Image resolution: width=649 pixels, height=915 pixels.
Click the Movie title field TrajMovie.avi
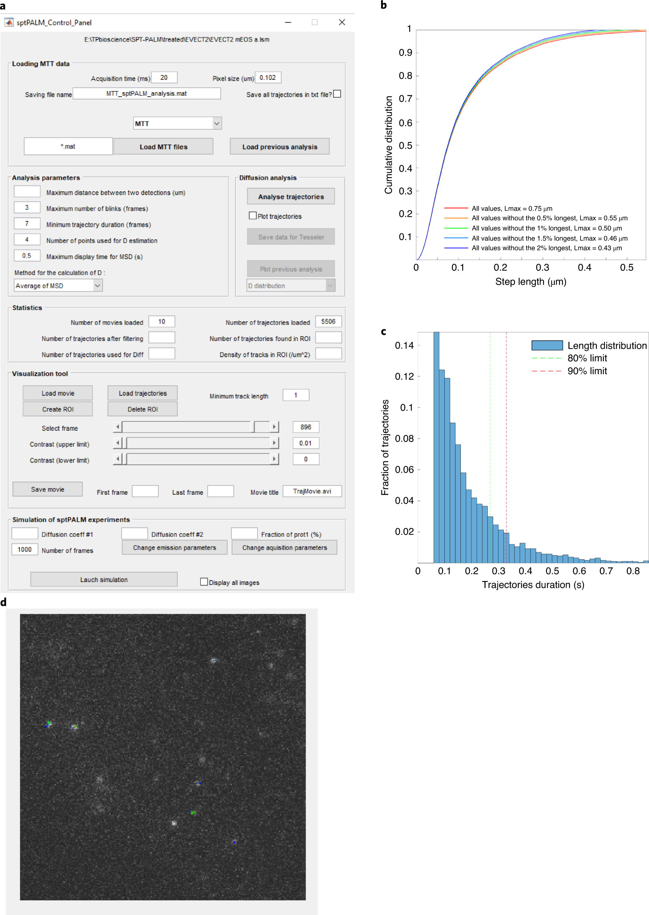[312, 491]
